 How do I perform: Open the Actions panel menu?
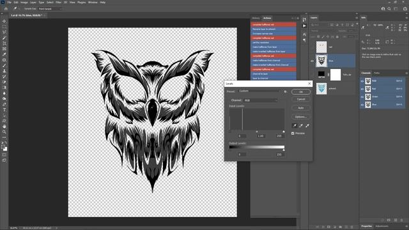pyautogui.click(x=298, y=19)
